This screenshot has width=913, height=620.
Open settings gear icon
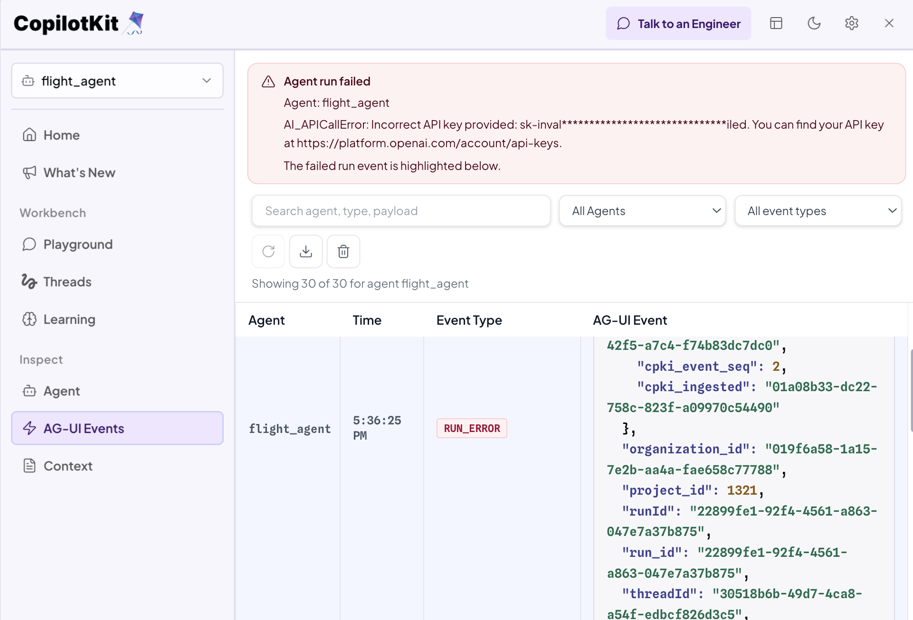(x=851, y=23)
